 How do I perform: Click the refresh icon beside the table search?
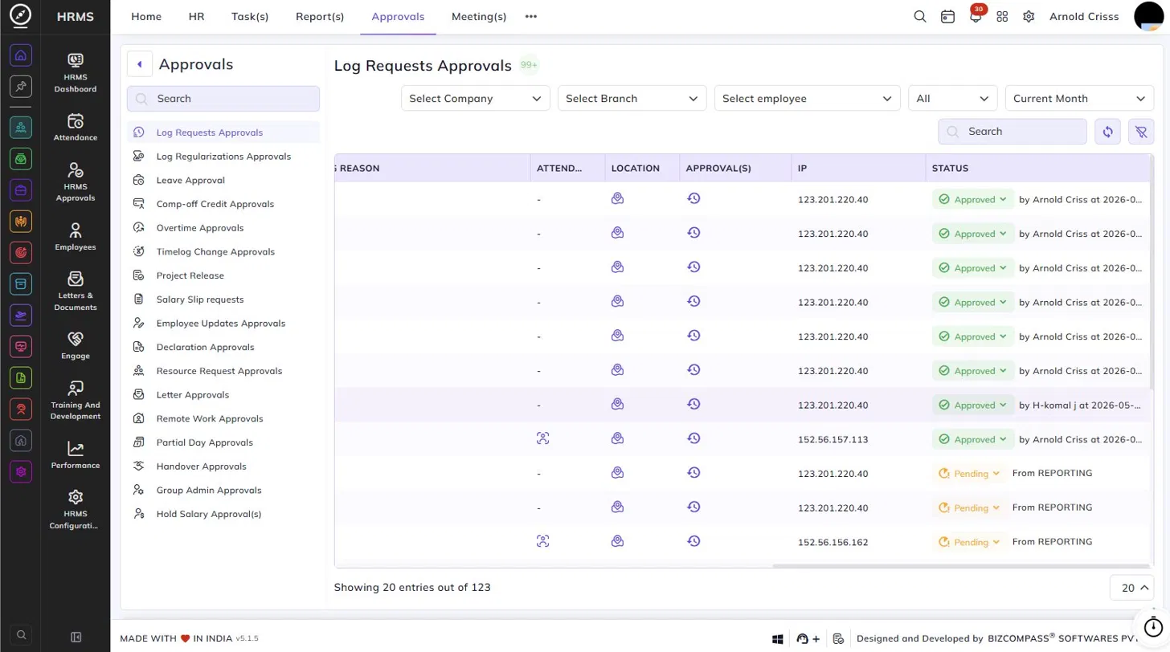1108,132
